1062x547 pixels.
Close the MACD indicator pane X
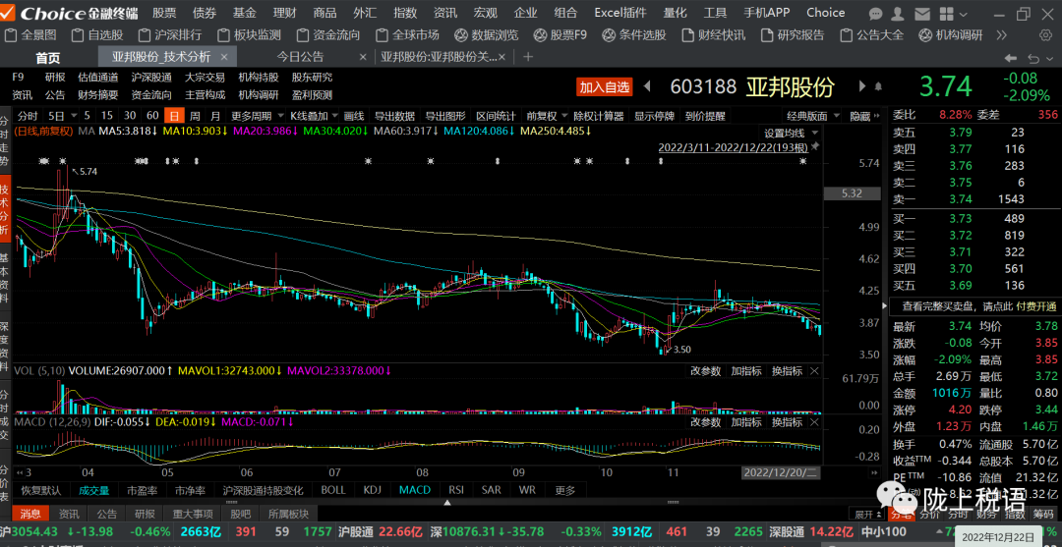click(814, 422)
